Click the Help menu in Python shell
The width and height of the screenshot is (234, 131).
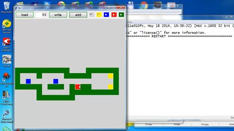click(x=130, y=22)
